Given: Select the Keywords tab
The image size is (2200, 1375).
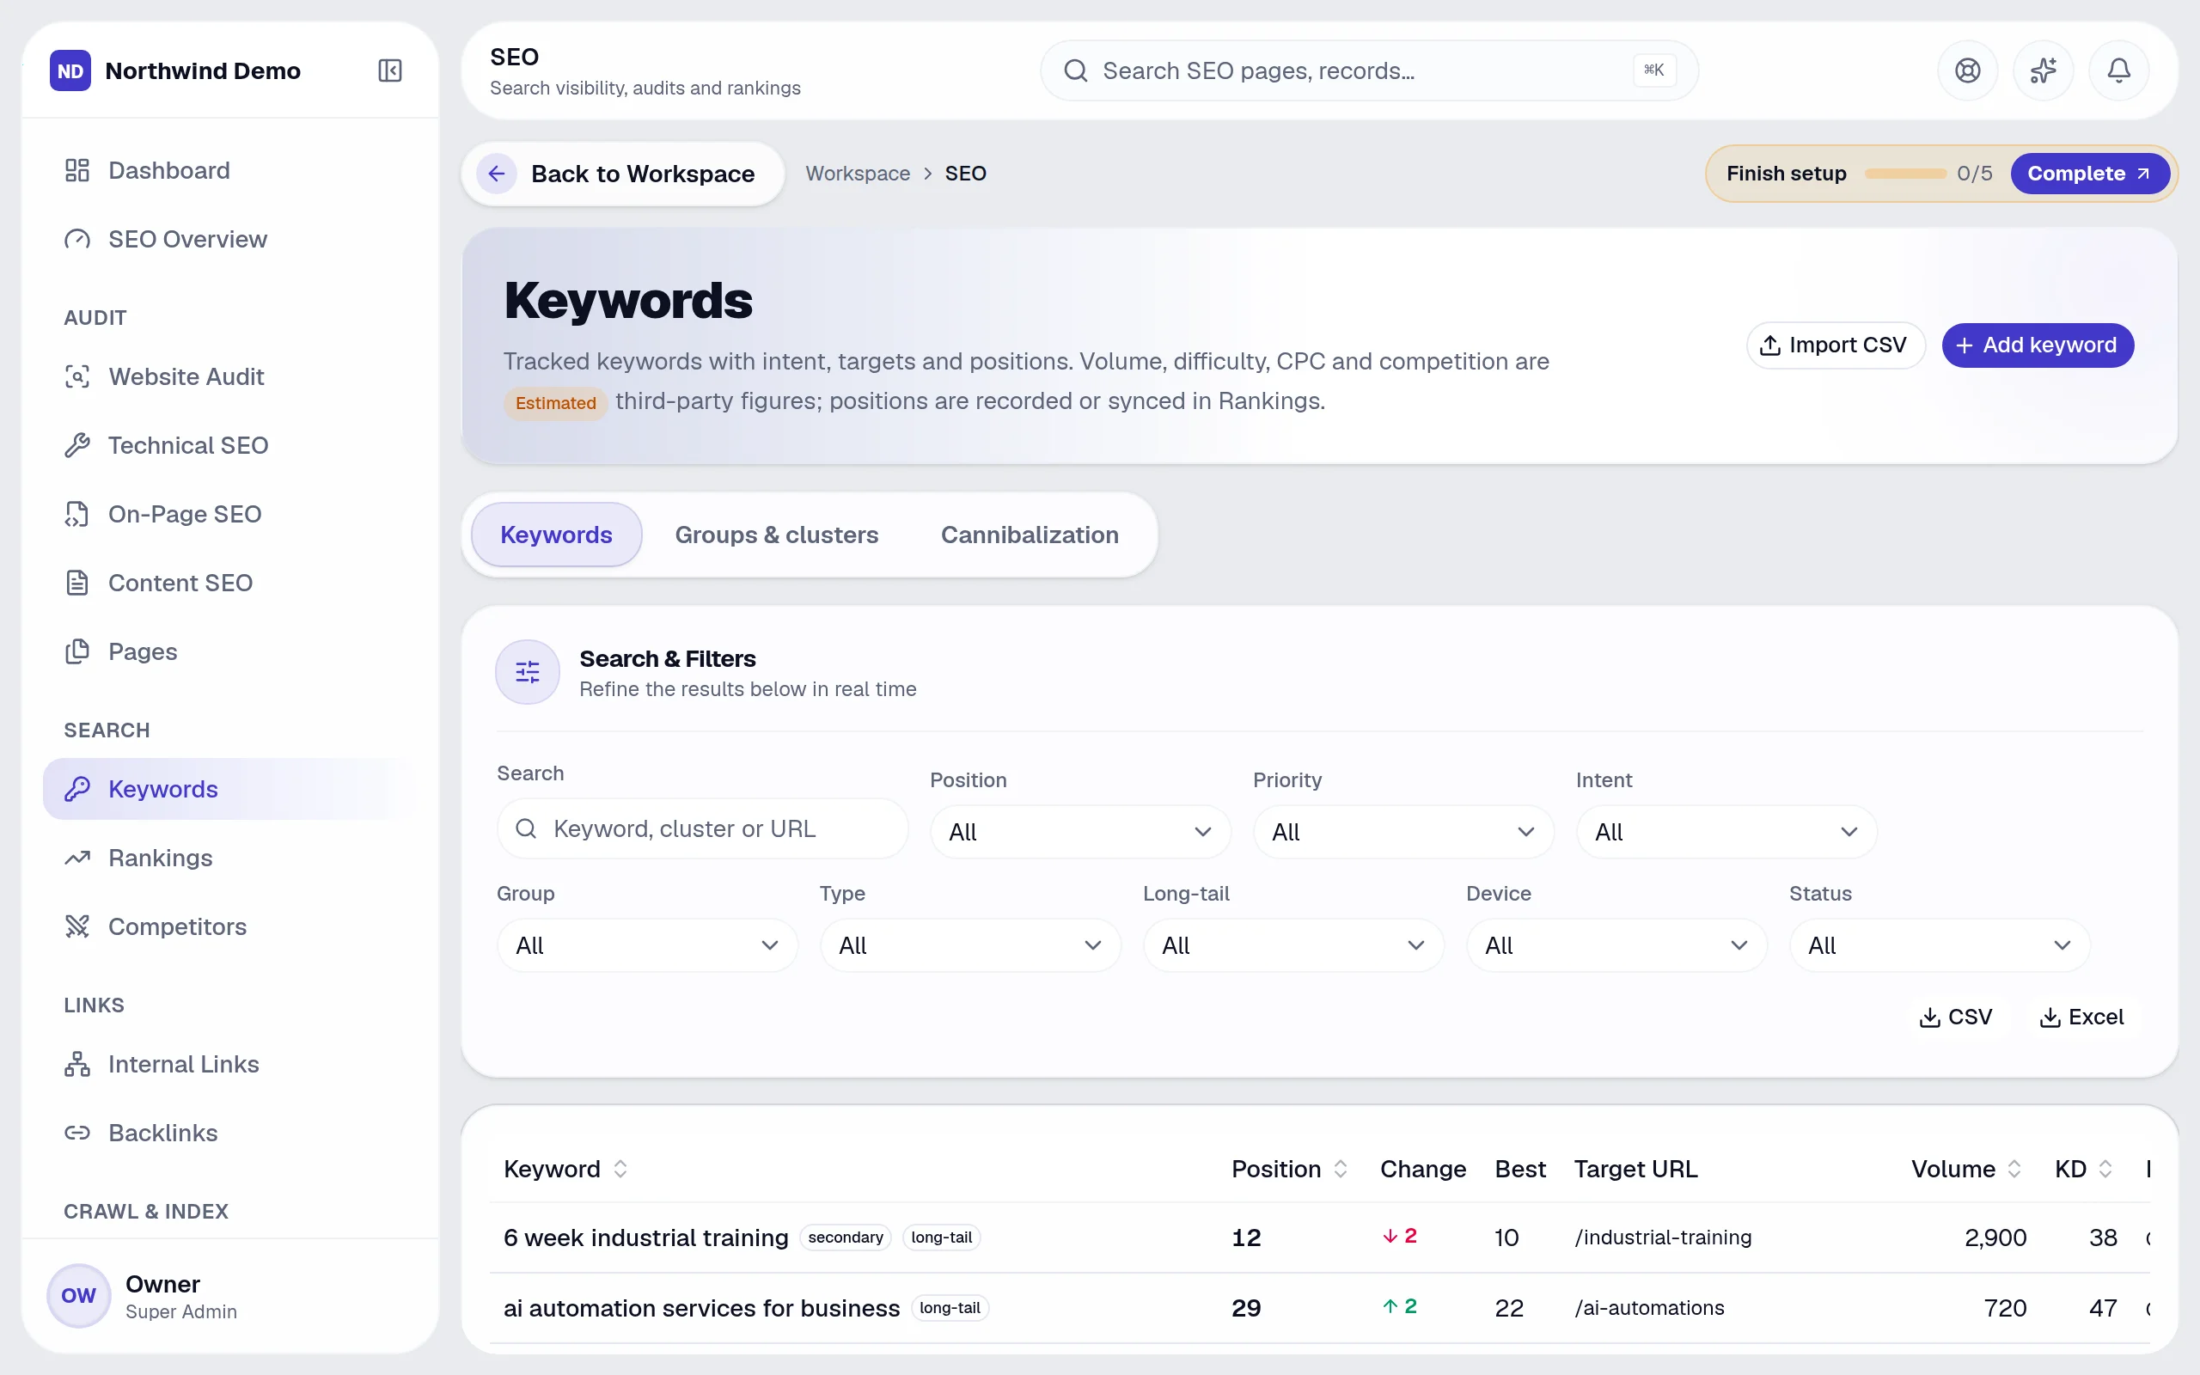Looking at the screenshot, I should [x=556, y=535].
